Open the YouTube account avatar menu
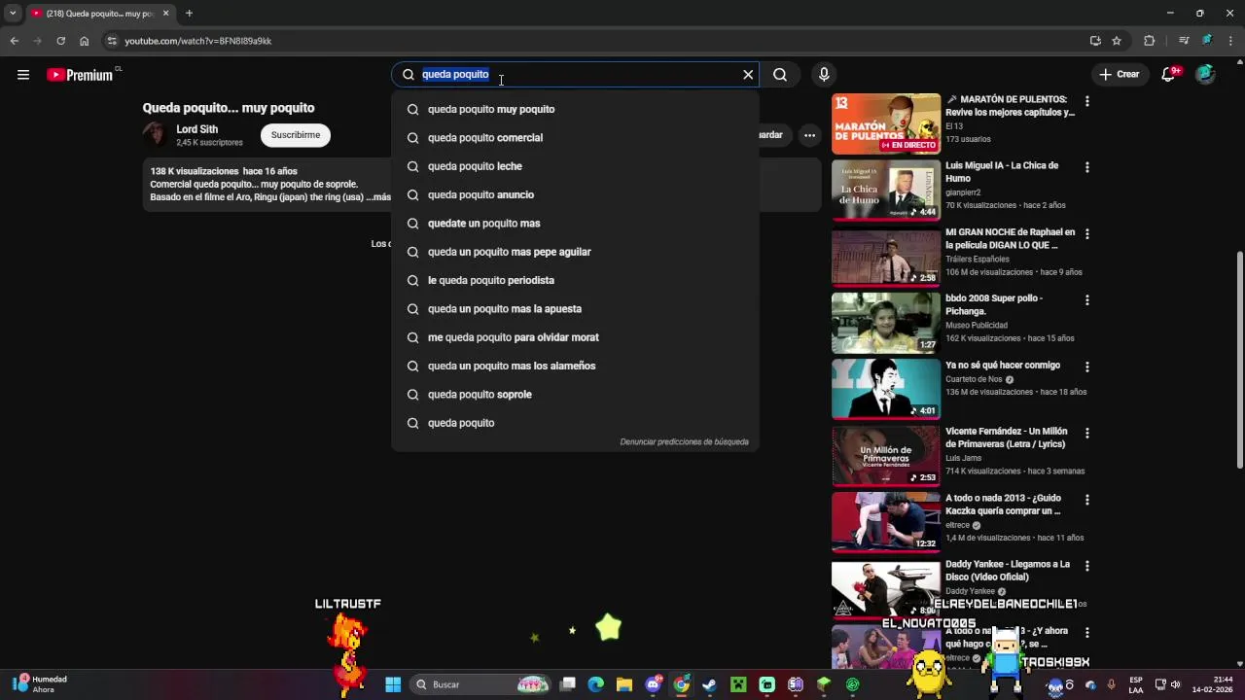The height and width of the screenshot is (700, 1245). pyautogui.click(x=1205, y=75)
